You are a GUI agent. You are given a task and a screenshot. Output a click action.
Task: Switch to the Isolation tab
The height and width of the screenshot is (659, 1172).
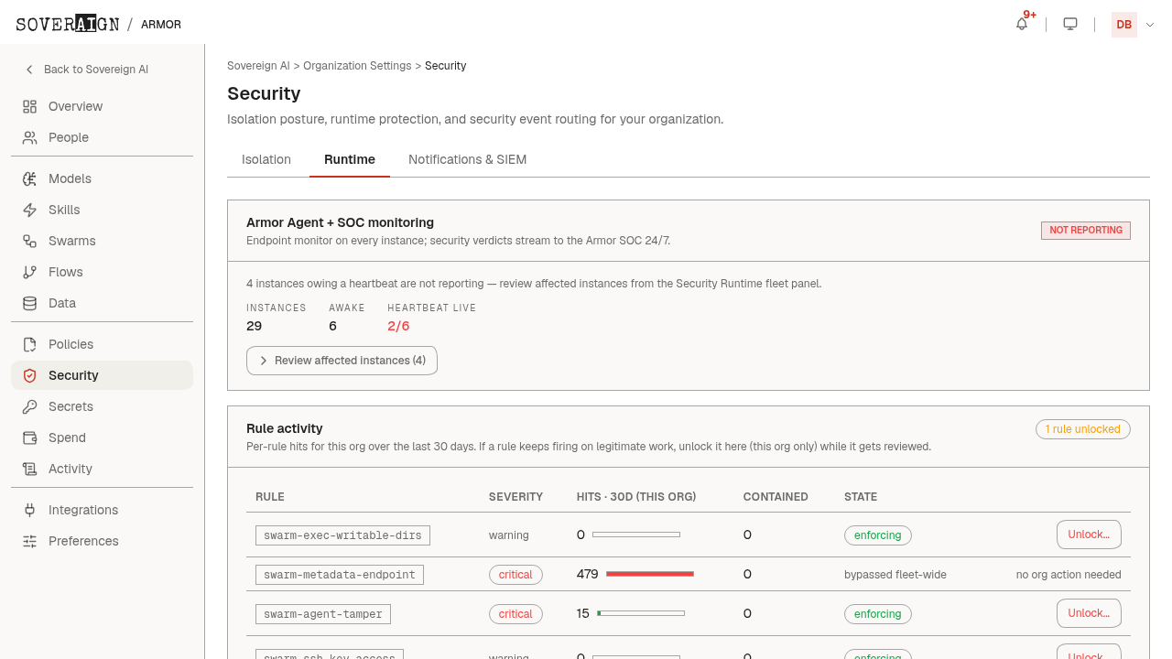coord(266,159)
